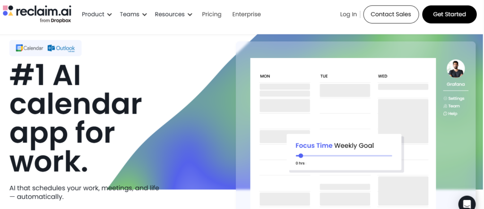Go to the Enterprise page
Screen dimensions: 484x209
pyautogui.click(x=246, y=14)
